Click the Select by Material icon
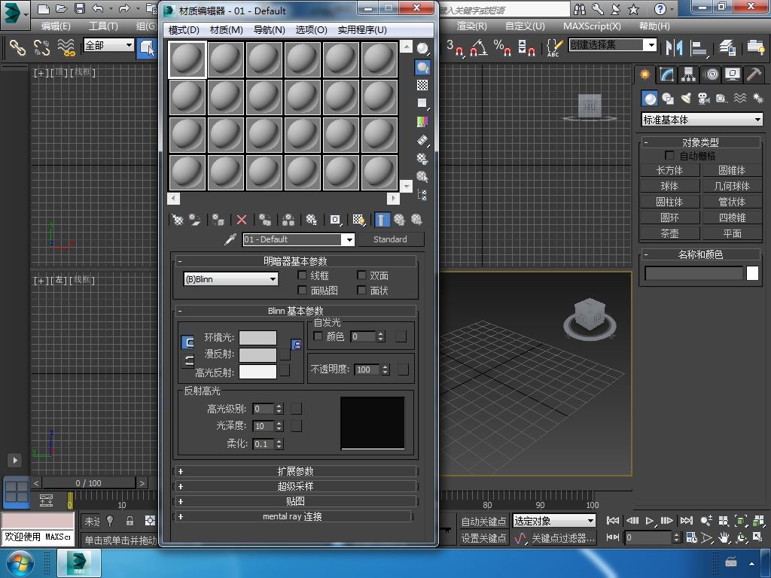The width and height of the screenshot is (771, 578). (x=422, y=176)
